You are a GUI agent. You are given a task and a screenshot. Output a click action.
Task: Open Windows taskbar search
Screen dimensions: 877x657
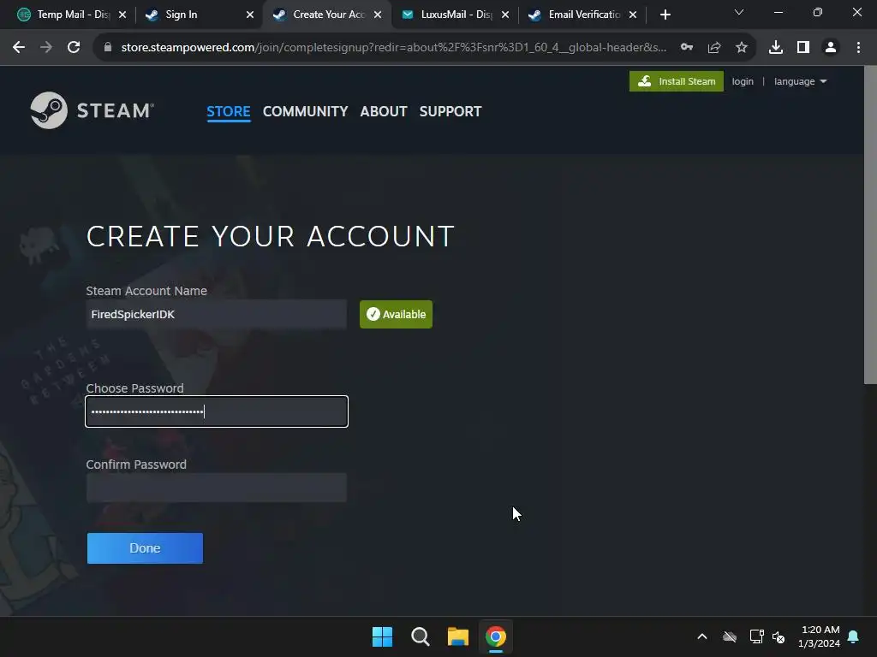pos(420,636)
